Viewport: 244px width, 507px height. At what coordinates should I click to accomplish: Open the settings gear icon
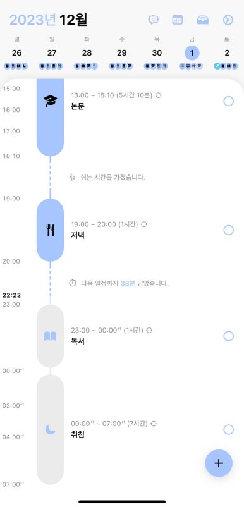click(x=228, y=20)
